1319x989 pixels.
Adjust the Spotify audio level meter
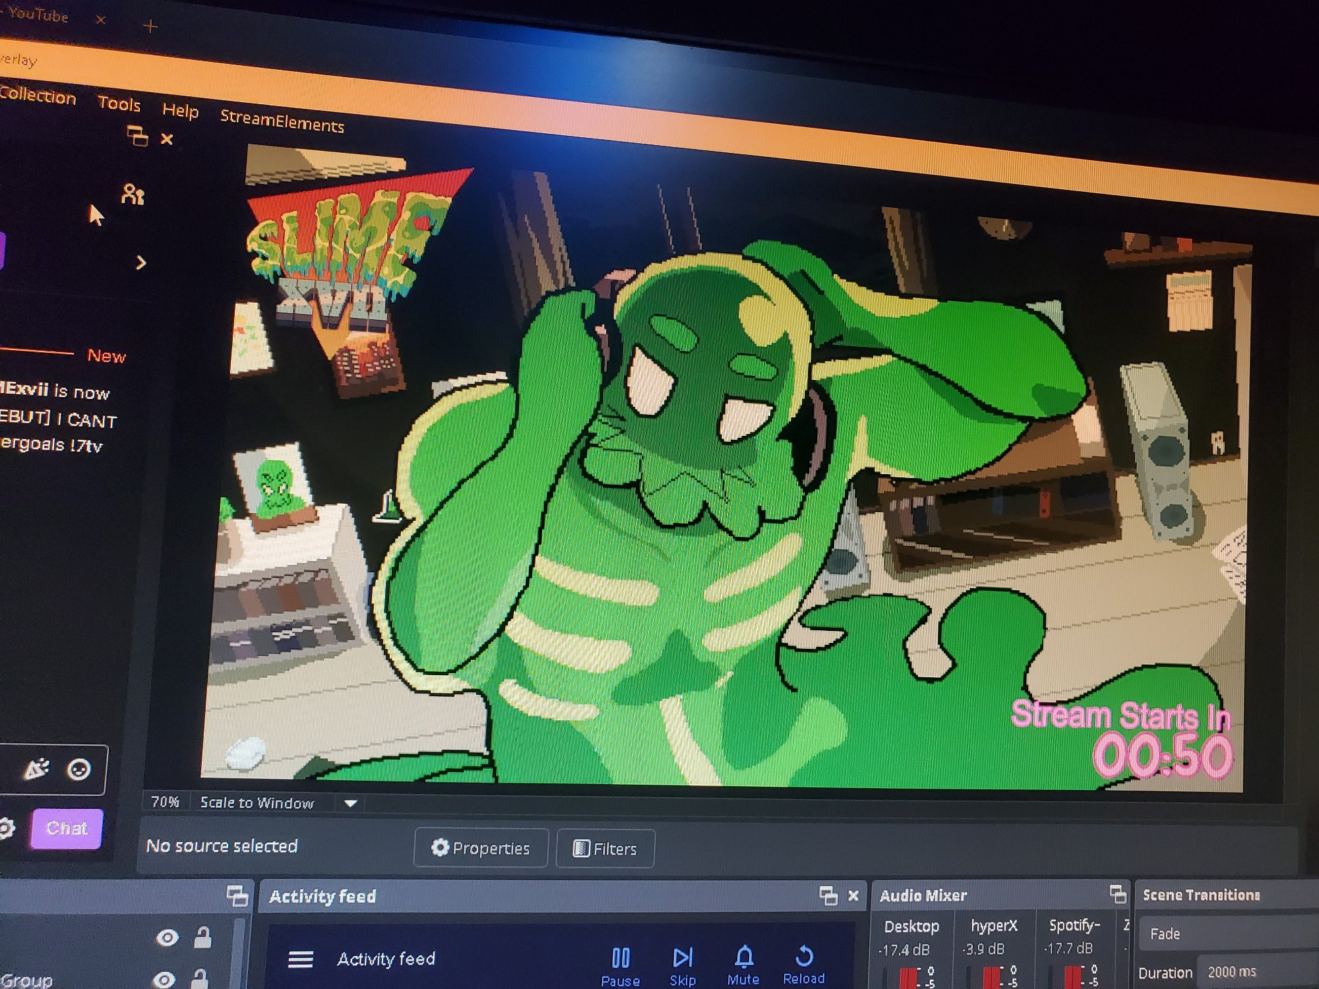click(x=1074, y=977)
